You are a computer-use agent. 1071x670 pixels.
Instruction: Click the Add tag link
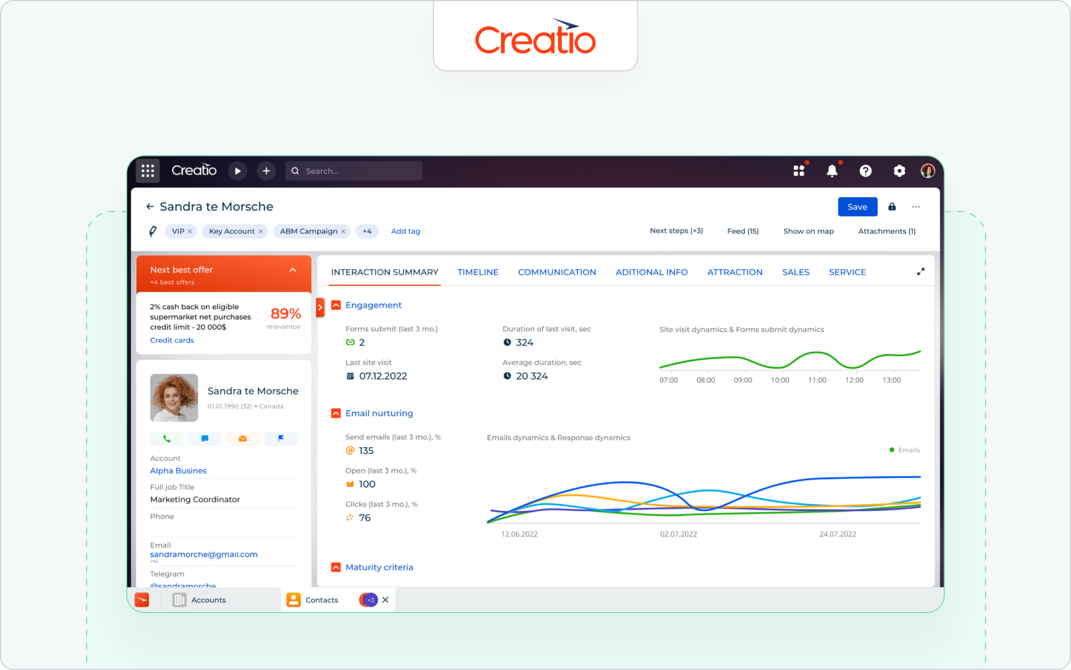click(405, 231)
